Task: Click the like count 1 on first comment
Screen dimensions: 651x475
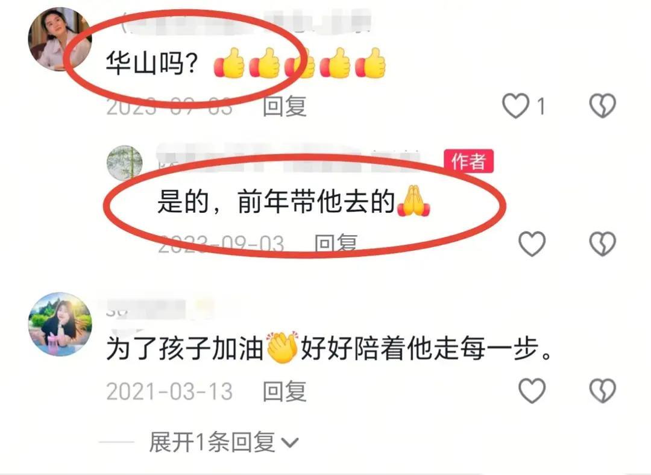Action: pyautogui.click(x=541, y=106)
